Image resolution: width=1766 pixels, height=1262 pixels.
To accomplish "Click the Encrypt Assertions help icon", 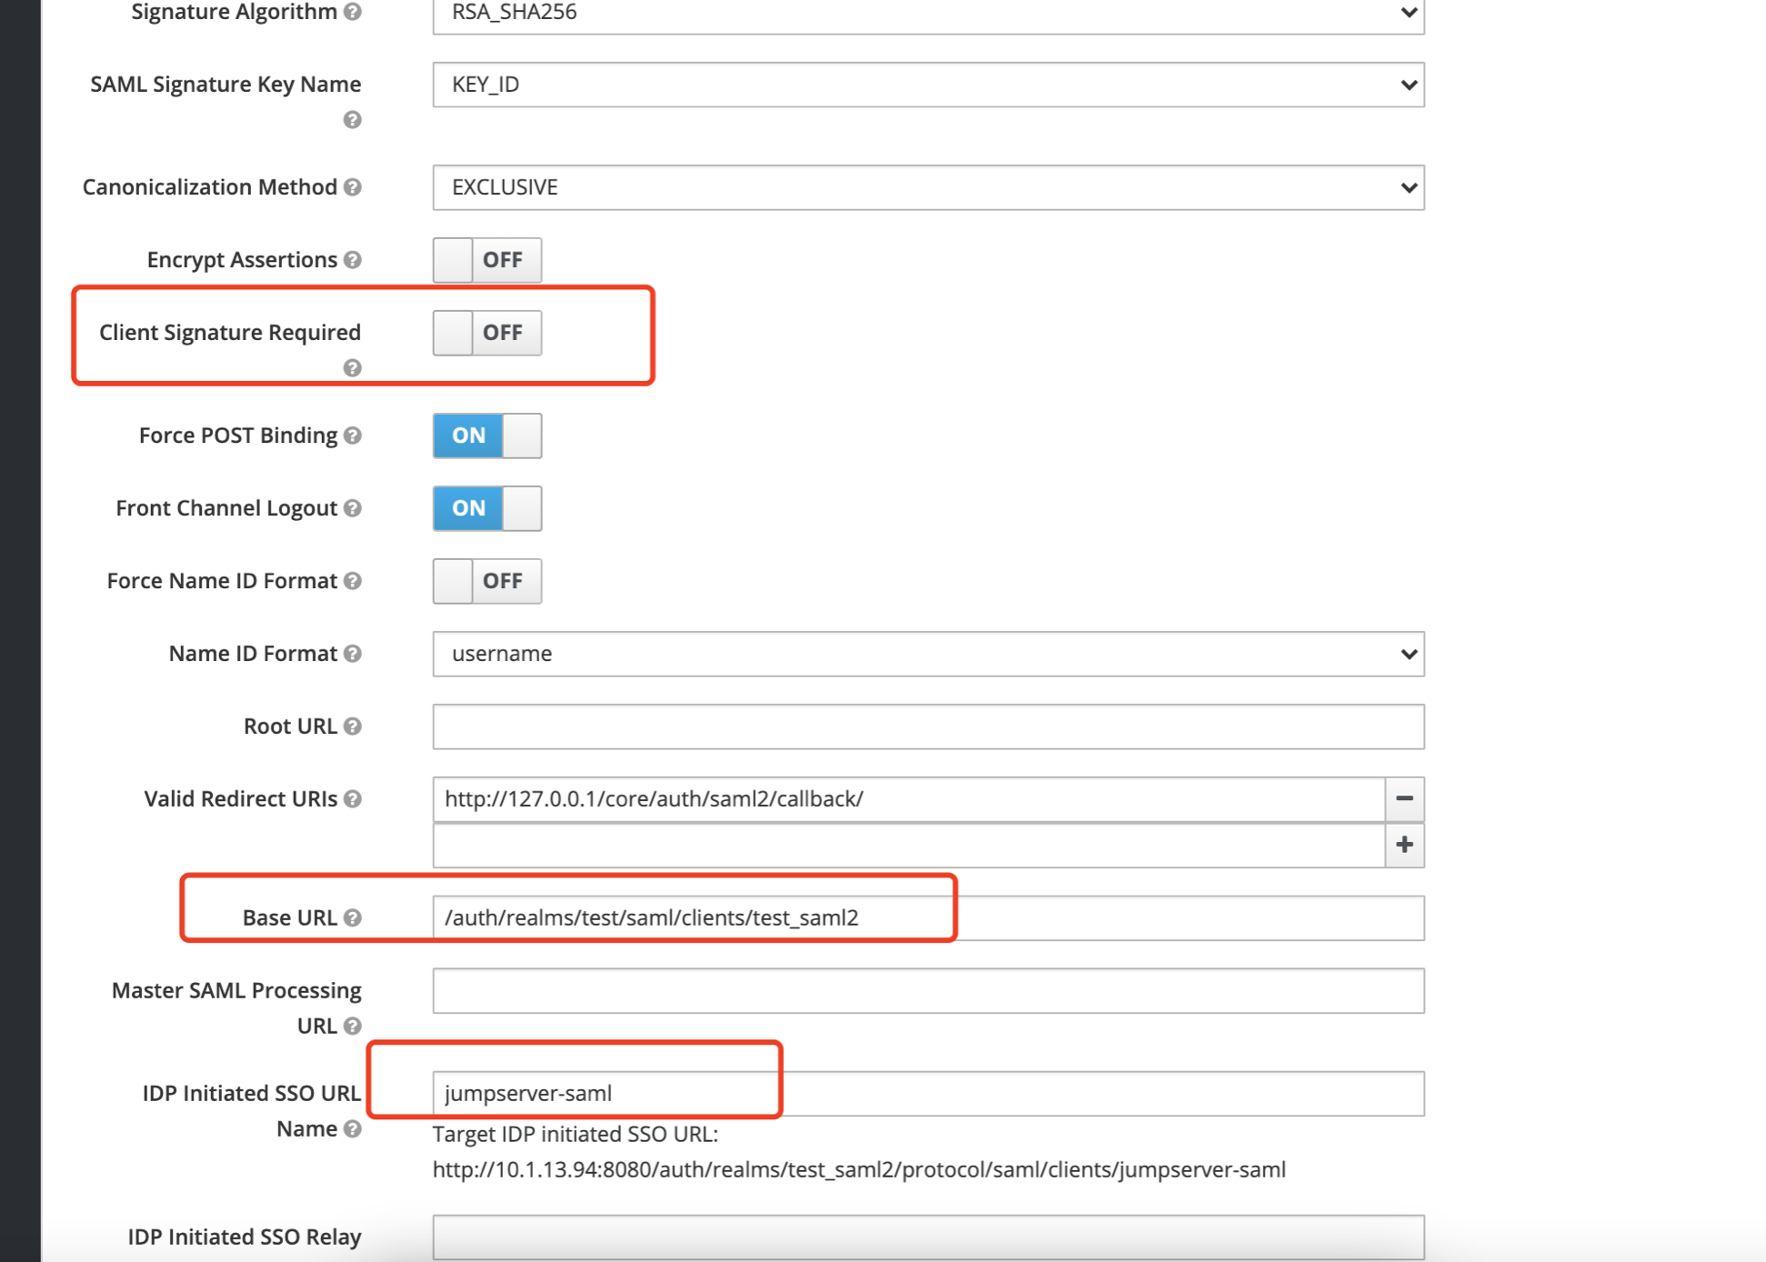I will [x=353, y=260].
